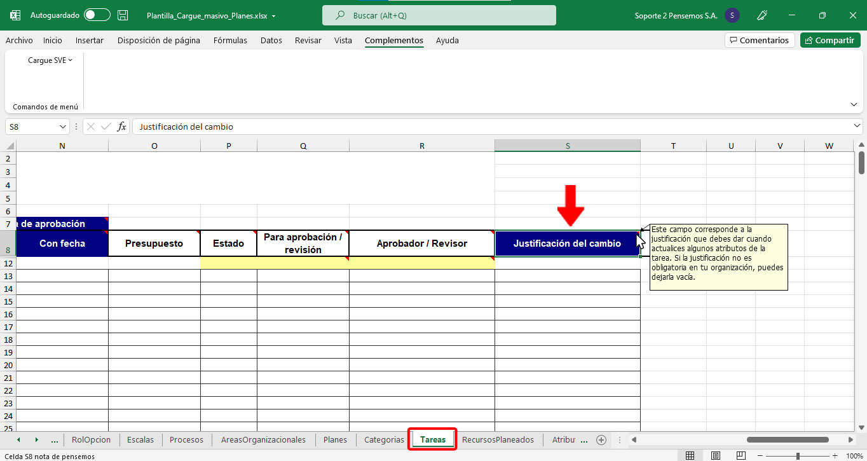
Task: Select row 13 header
Action: (x=8, y=276)
